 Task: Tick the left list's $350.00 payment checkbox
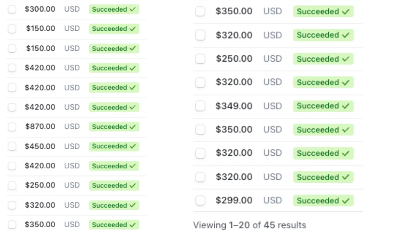coord(12,225)
